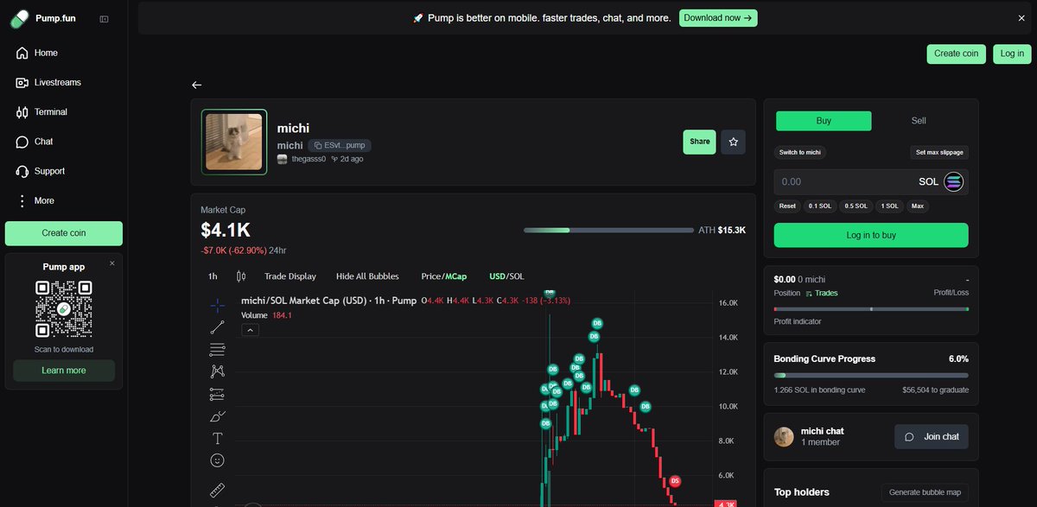Select the Fibonacci retracement tool

click(217, 350)
